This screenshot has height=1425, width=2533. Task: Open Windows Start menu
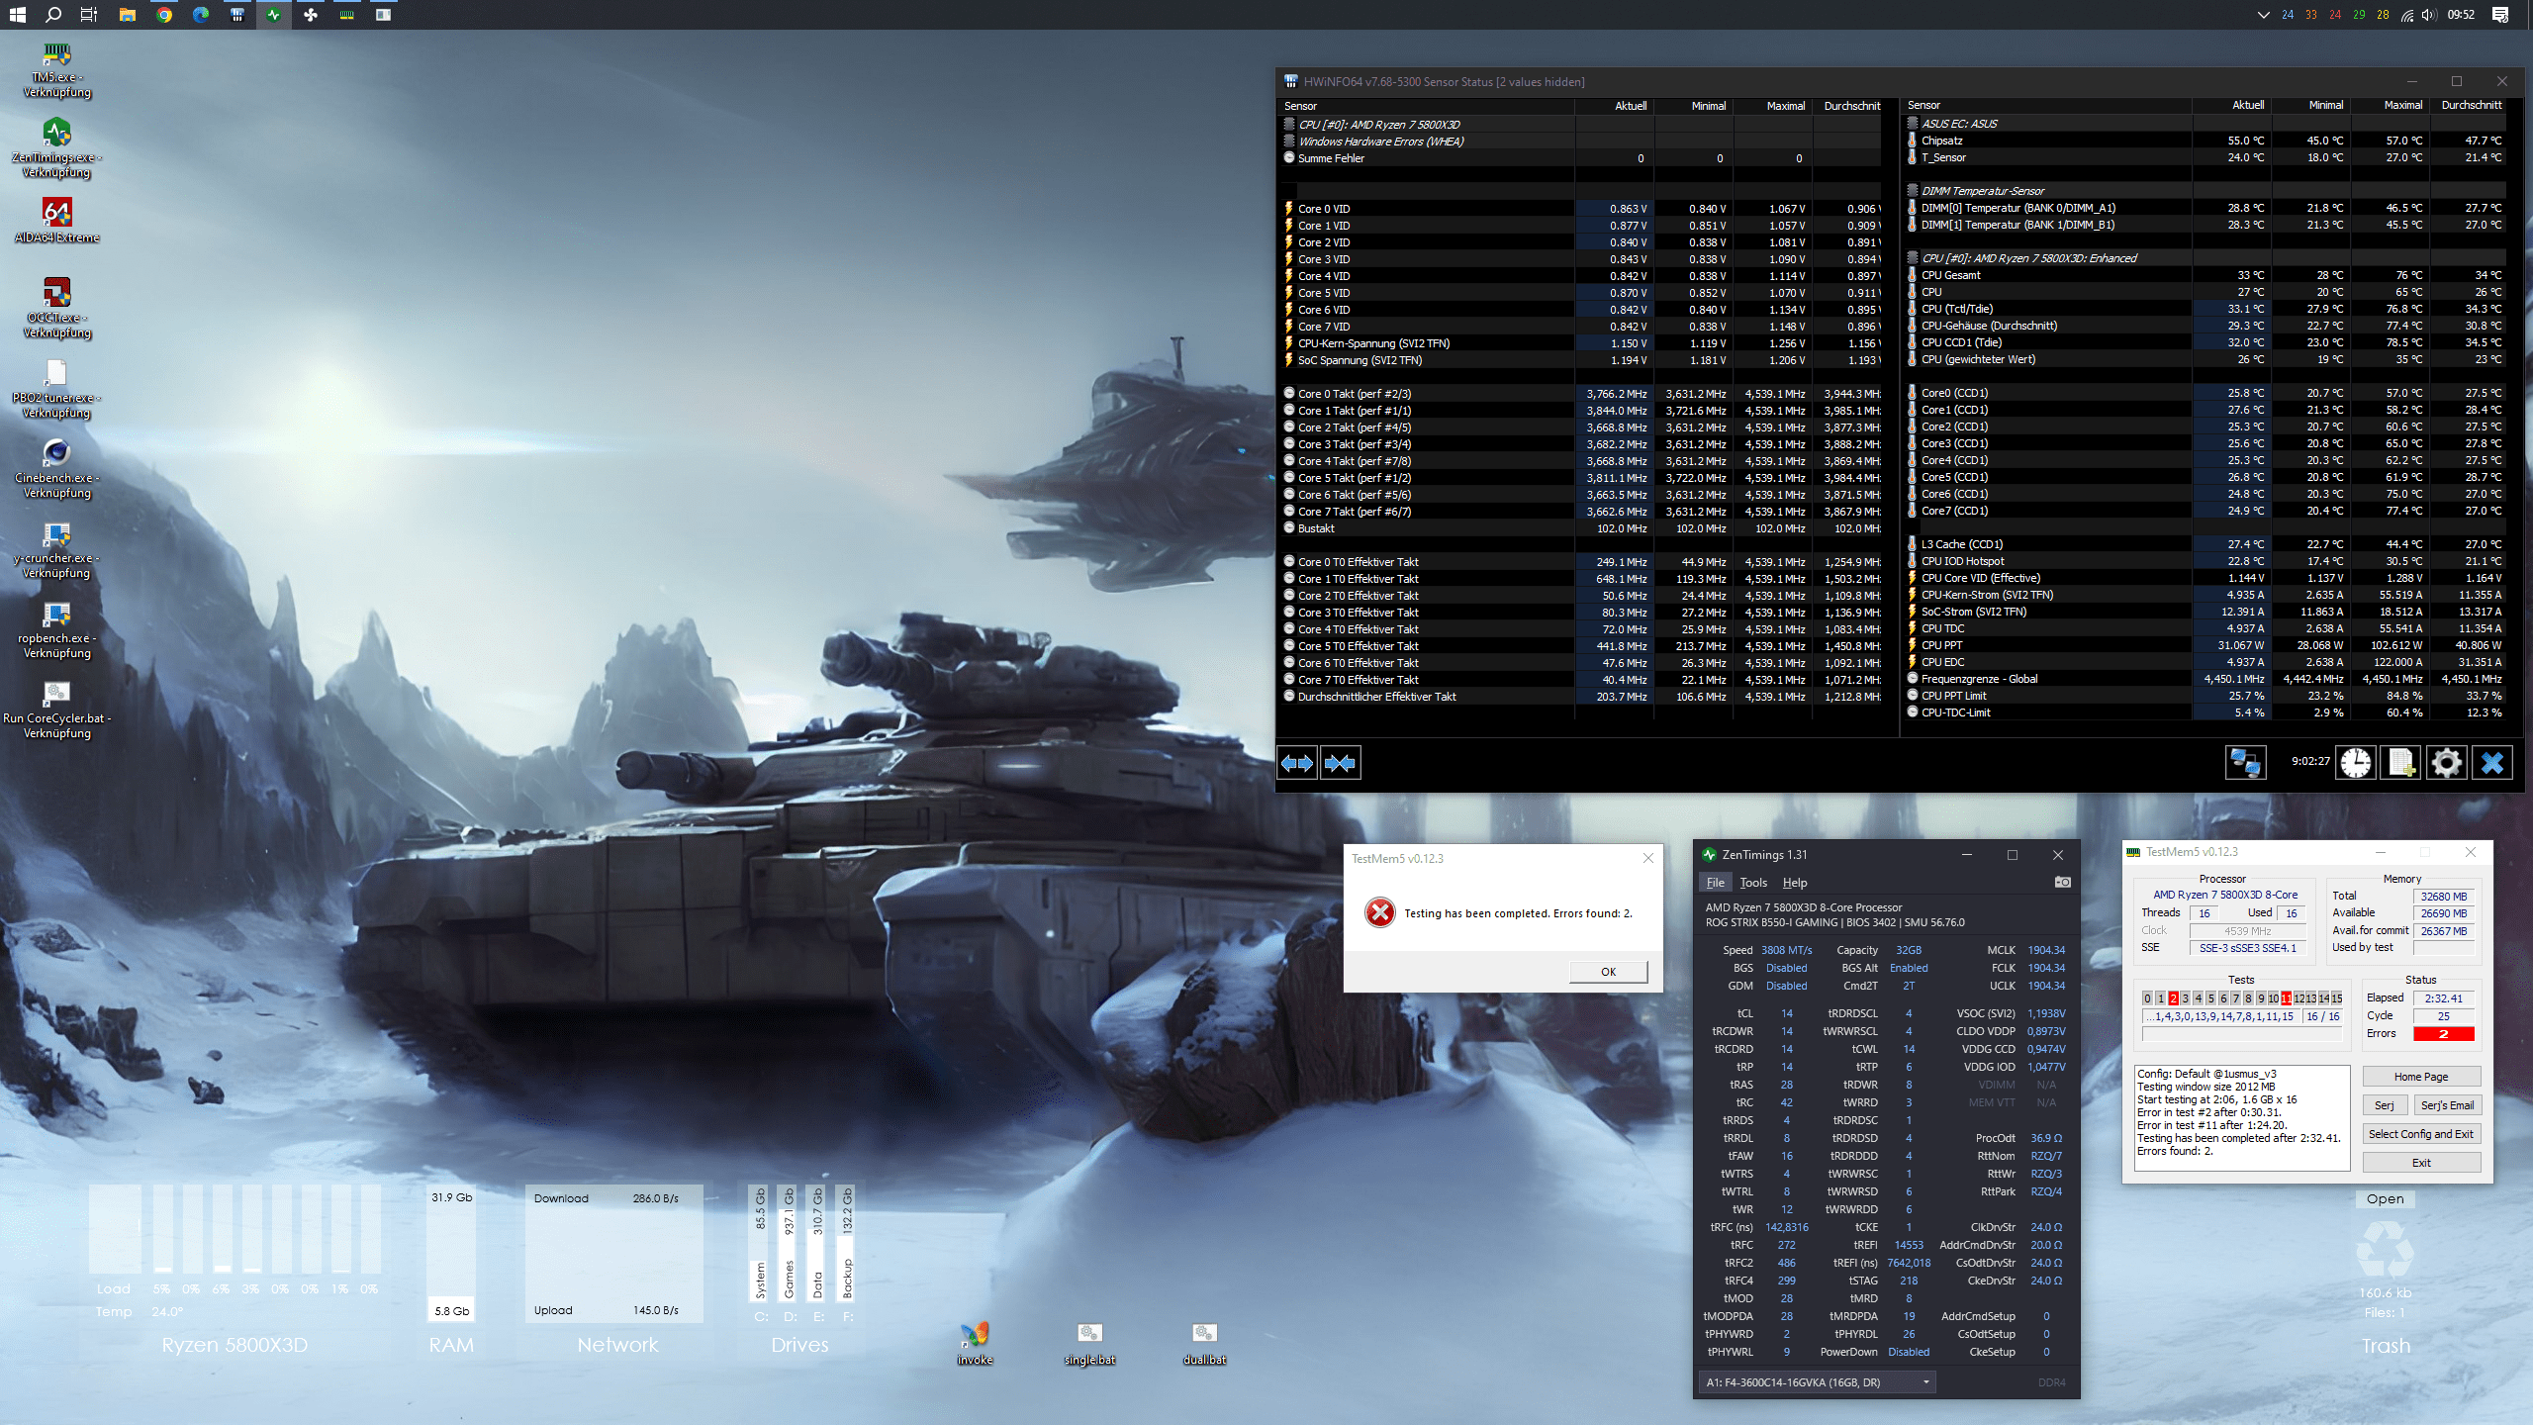(17, 15)
